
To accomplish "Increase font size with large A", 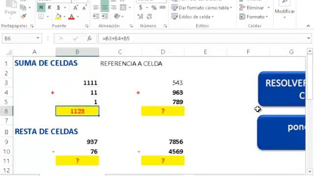I will pyautogui.click(x=75, y=8).
